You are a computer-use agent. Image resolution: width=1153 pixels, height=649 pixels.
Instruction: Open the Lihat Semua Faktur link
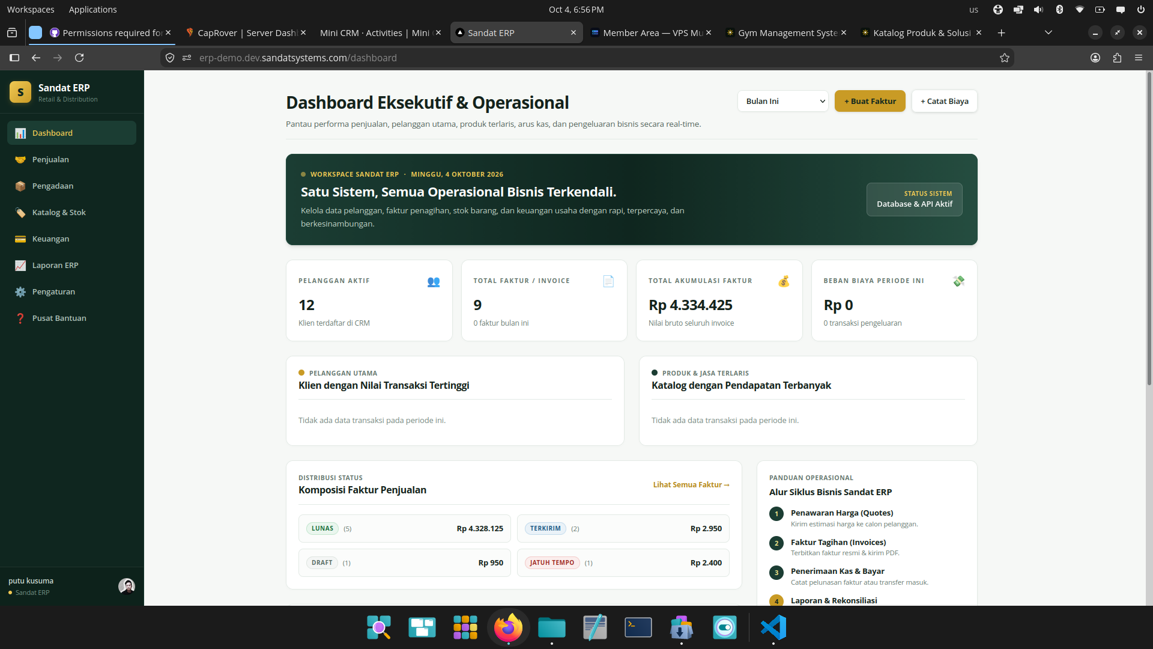point(691,484)
